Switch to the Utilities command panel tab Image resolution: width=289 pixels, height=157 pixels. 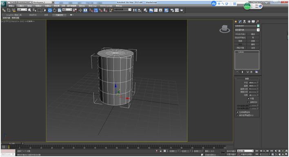point(258,22)
